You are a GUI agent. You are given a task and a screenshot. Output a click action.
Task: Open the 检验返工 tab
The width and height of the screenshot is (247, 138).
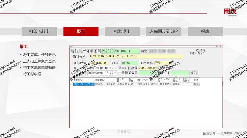click(122, 31)
